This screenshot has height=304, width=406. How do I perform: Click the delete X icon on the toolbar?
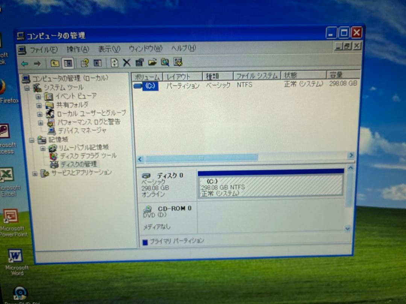pos(127,62)
